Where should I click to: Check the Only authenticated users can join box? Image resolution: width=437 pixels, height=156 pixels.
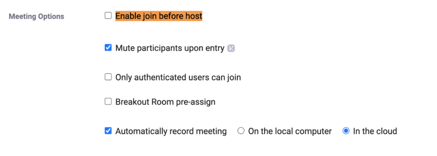108,77
